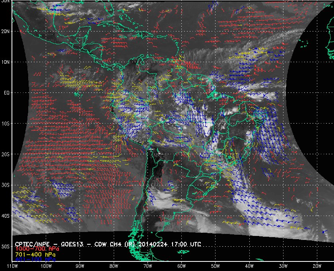The image size is (334, 271).
Task: Click the 30W longitude label
Action: 283,266
